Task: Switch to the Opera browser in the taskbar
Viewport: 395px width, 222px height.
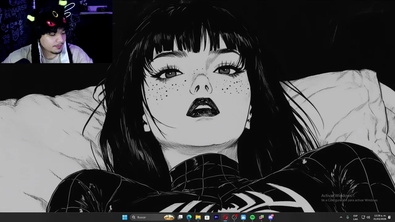Action: 225,217
